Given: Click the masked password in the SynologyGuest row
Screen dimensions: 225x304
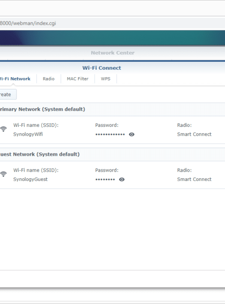Looking at the screenshot, I should tap(105, 179).
